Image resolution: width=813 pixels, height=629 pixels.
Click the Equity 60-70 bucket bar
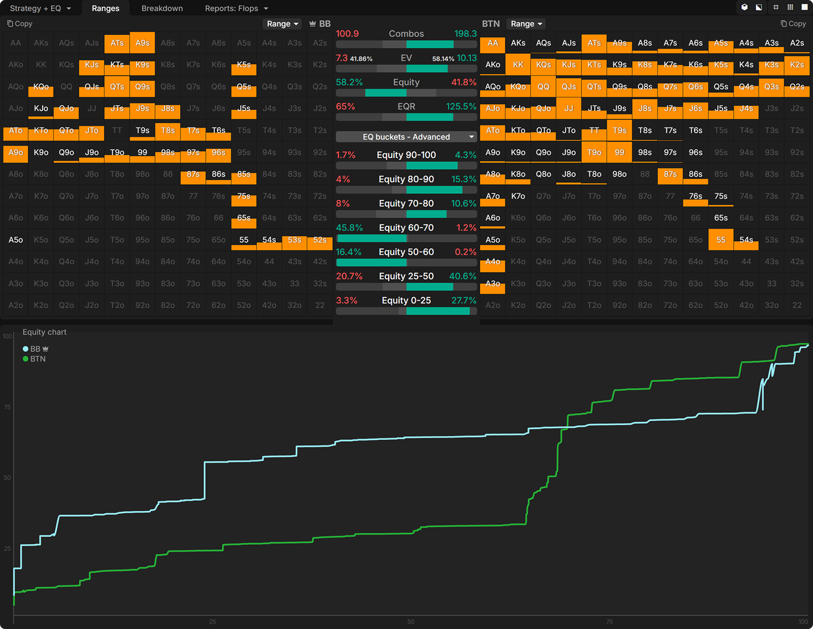point(406,238)
